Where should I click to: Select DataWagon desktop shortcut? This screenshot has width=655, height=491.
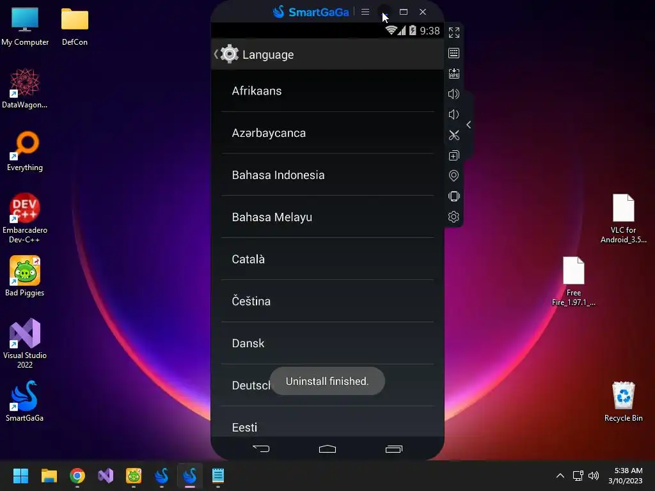[x=25, y=88]
